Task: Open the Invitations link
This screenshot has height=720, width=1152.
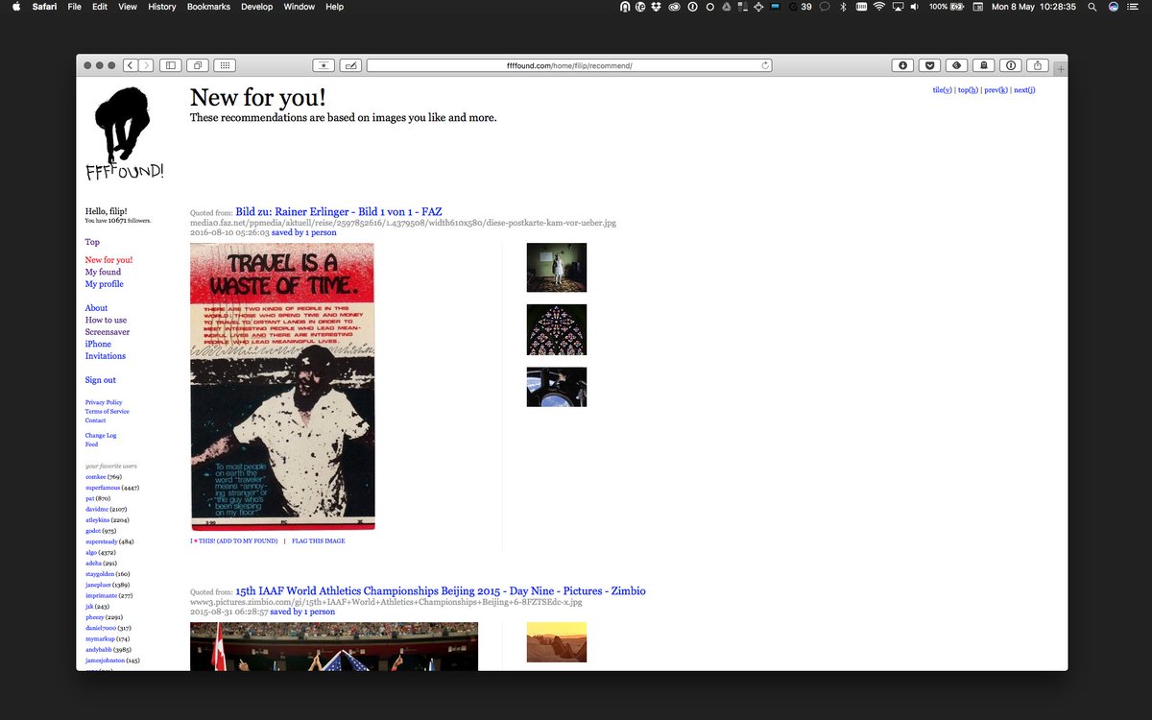Action: click(x=105, y=356)
